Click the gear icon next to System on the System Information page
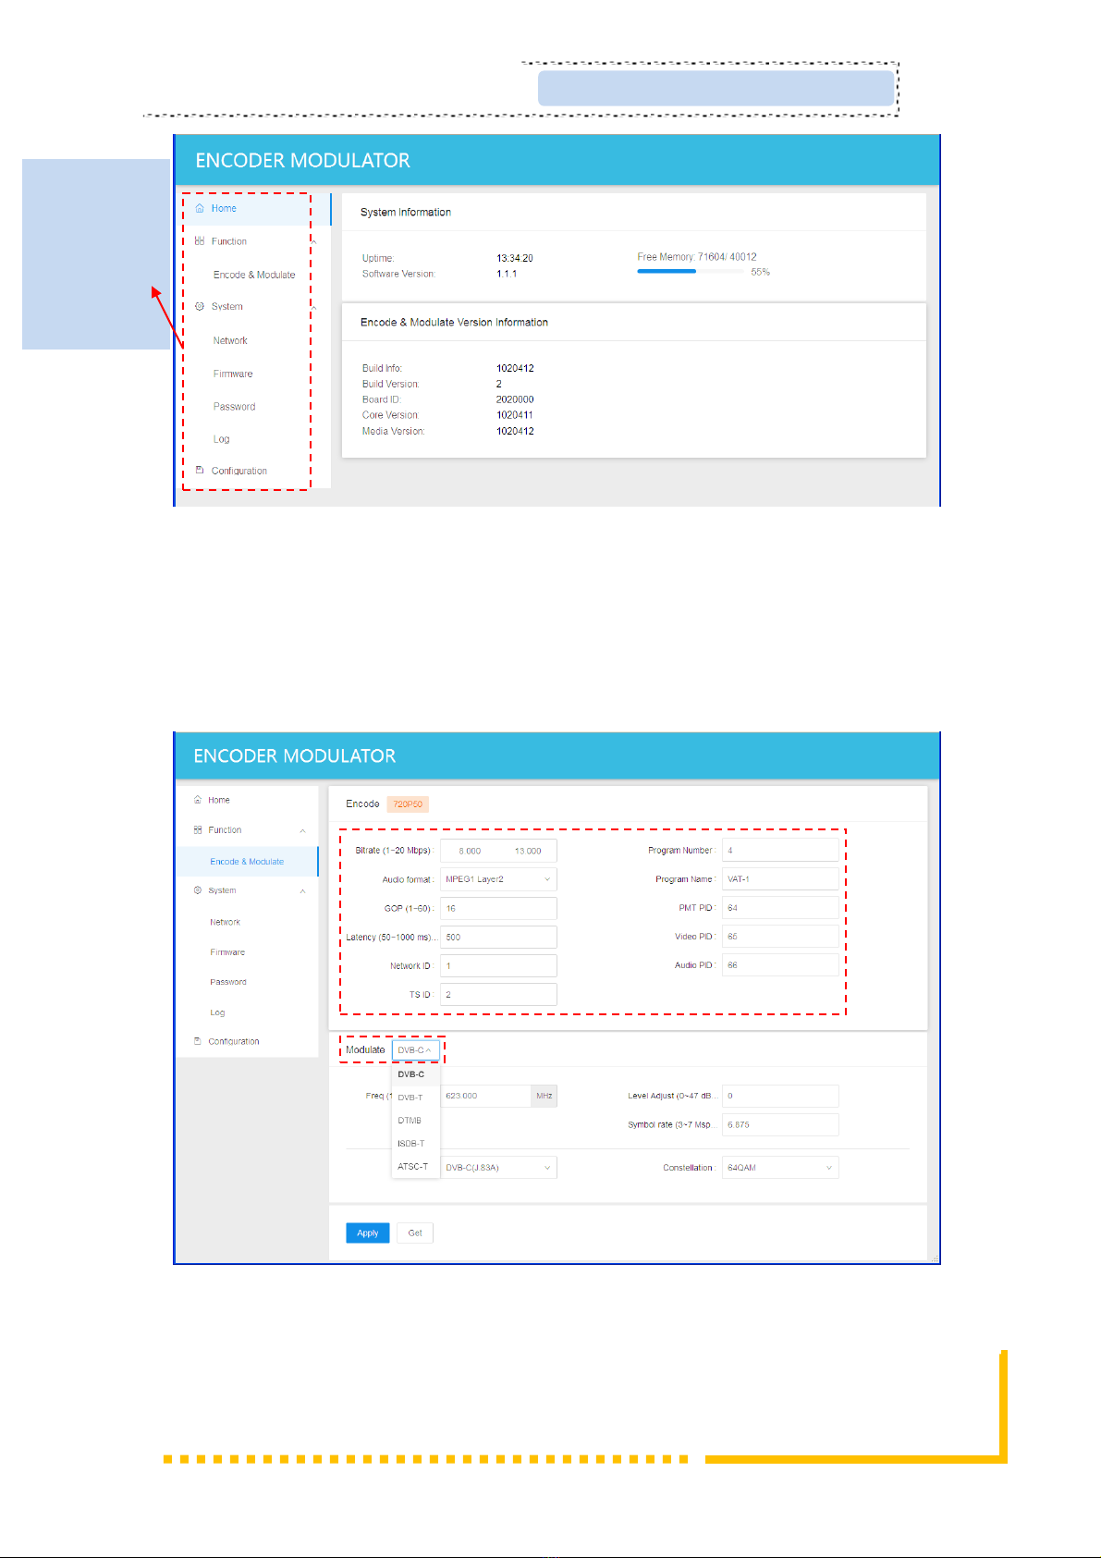 click(200, 306)
